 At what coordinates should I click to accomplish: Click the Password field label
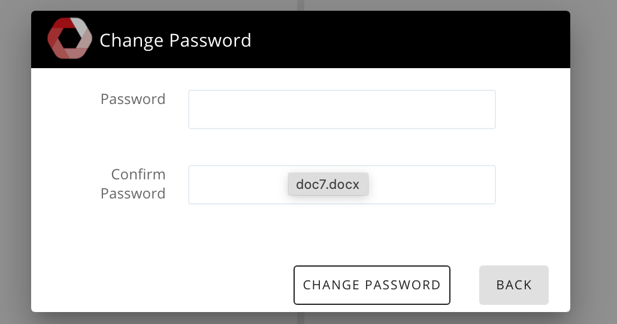point(133,99)
